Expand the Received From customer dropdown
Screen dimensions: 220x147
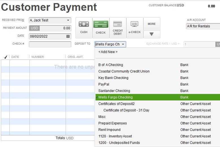click(x=68, y=20)
